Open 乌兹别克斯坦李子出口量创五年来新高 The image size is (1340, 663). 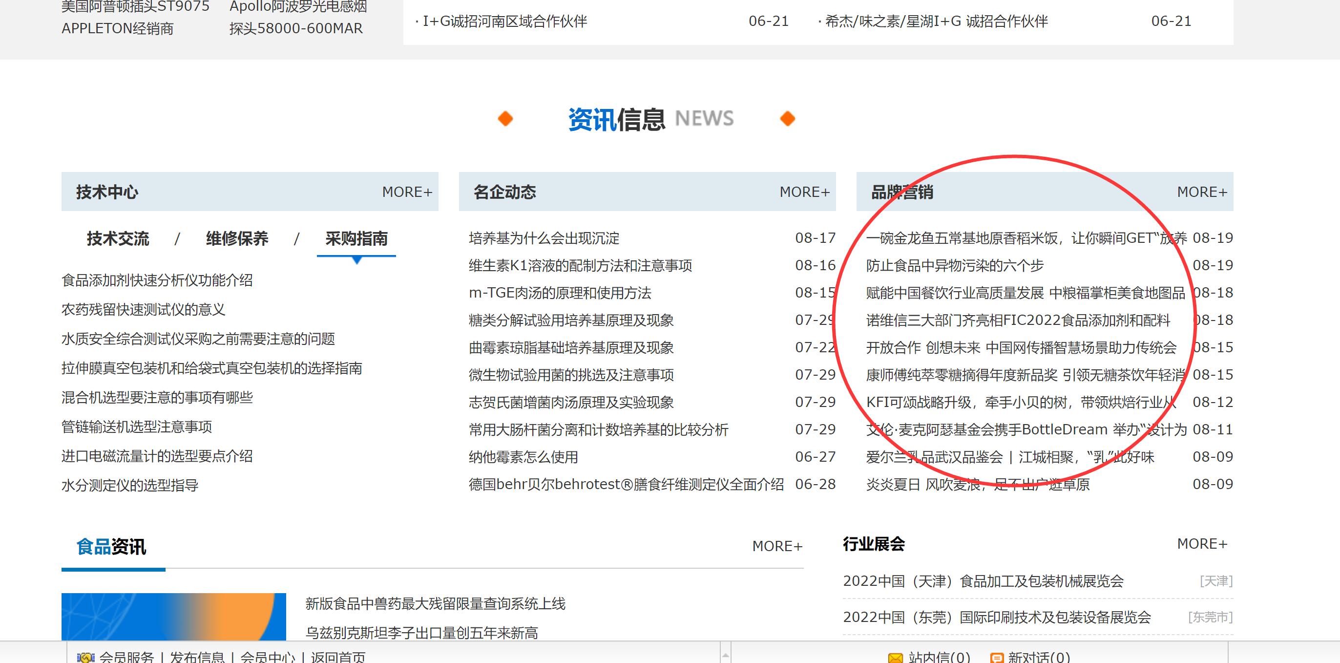click(x=422, y=633)
